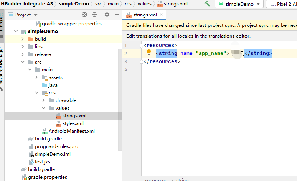
Task: Select gradle.properties file
Action: [44, 177]
